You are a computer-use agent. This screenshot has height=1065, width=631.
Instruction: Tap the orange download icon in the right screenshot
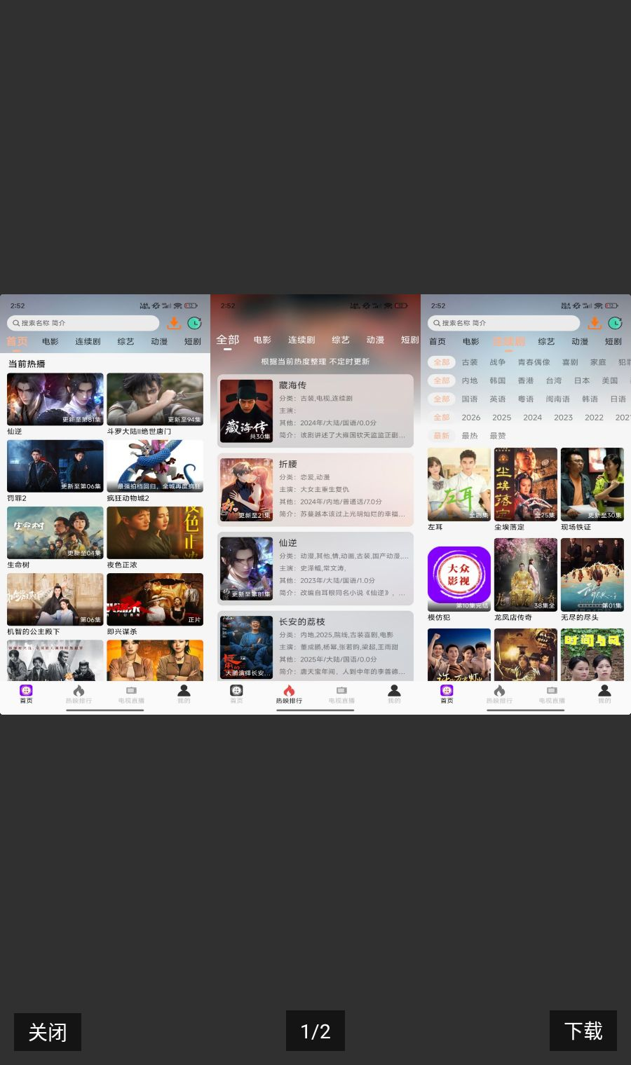(595, 323)
